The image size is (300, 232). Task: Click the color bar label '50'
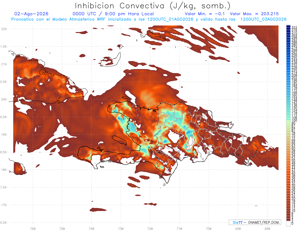[293, 161]
